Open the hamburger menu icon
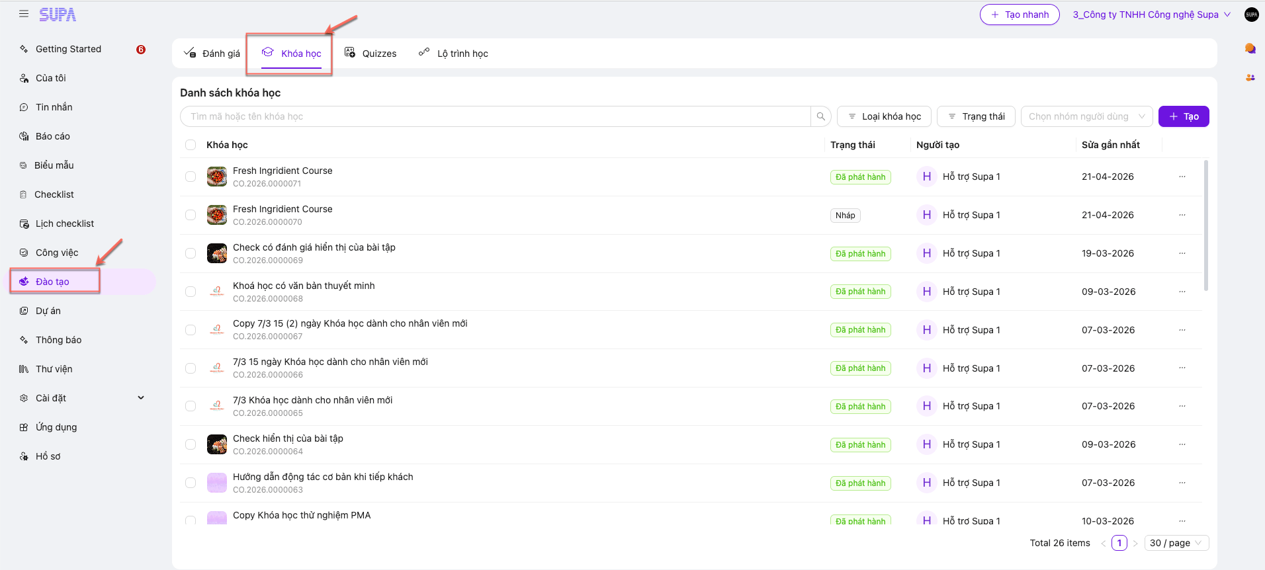This screenshot has height=570, width=1265. point(24,14)
